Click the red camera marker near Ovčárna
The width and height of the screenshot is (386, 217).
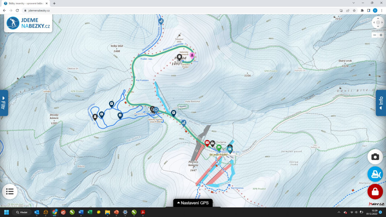pos(207,143)
